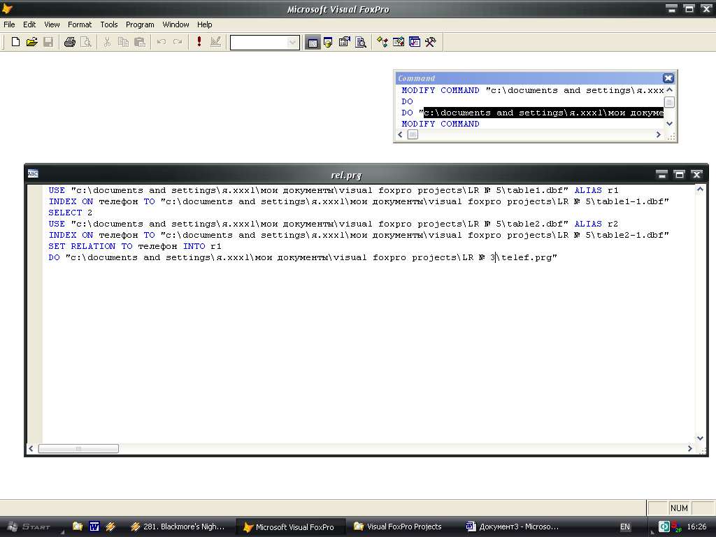Click the Command window horizontal scroll thumb
Viewport: 716px width, 537px height.
[413, 135]
